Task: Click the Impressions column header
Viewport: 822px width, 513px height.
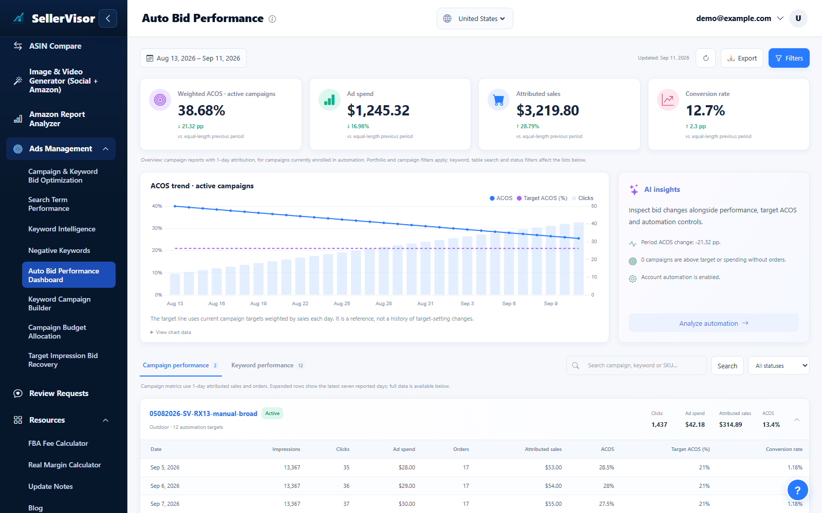Action: [x=286, y=449]
